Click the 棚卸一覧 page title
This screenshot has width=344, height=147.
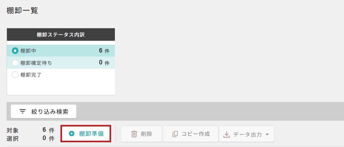click(x=22, y=11)
